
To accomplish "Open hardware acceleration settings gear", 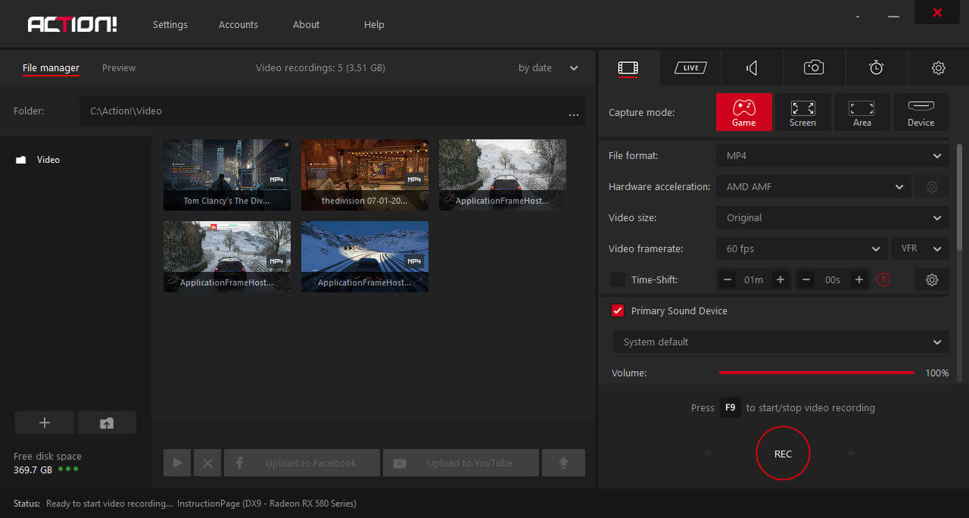I will 932,187.
